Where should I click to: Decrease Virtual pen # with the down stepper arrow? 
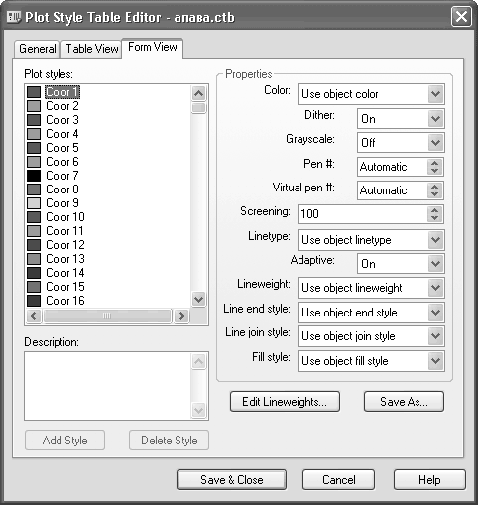(435, 194)
